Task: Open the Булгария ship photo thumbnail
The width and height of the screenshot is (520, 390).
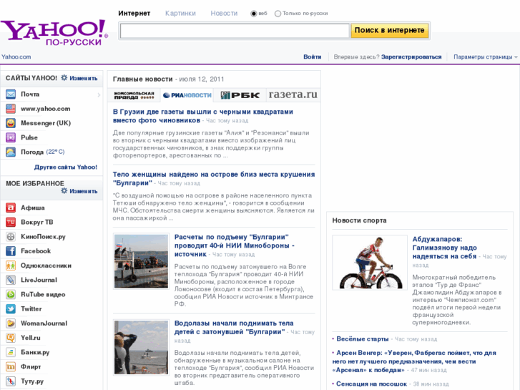Action: click(x=142, y=261)
